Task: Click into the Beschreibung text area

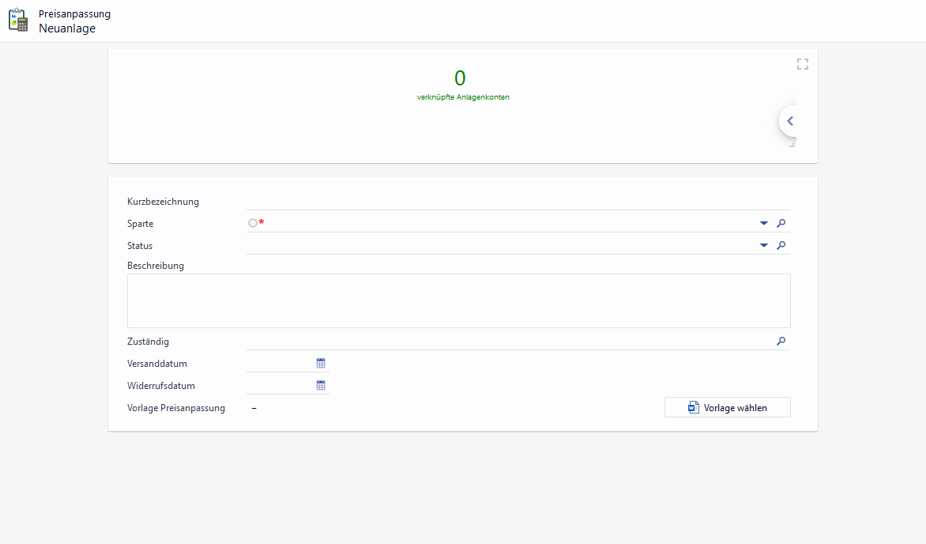Action: pyautogui.click(x=458, y=300)
